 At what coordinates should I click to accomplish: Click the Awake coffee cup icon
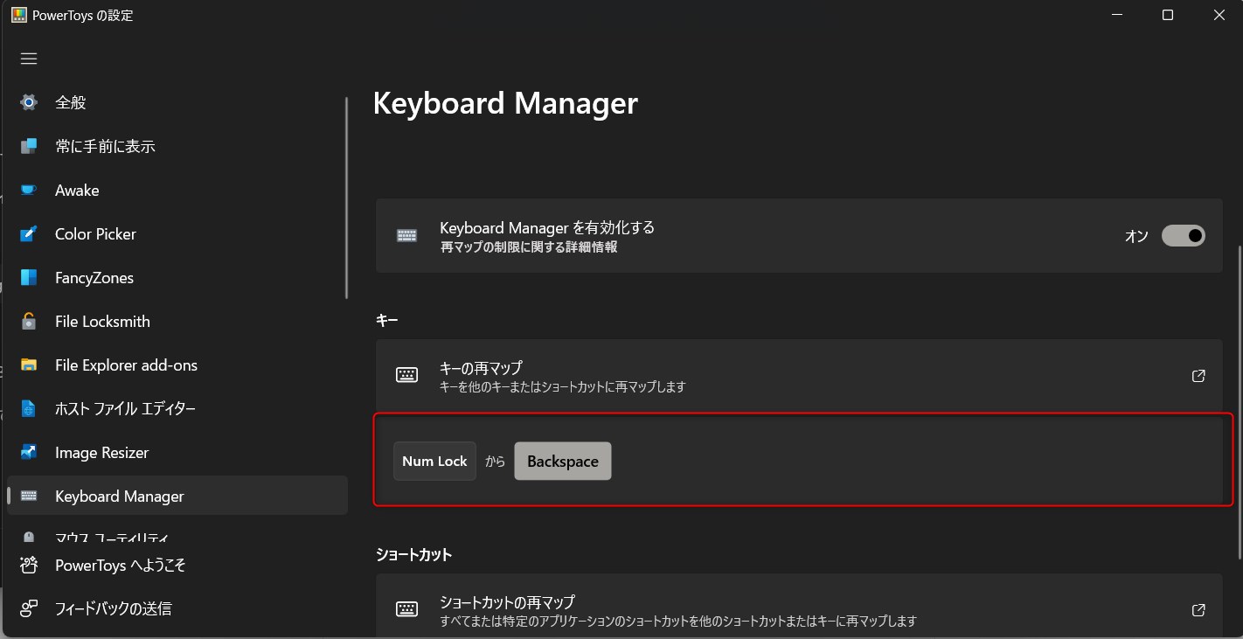(29, 190)
